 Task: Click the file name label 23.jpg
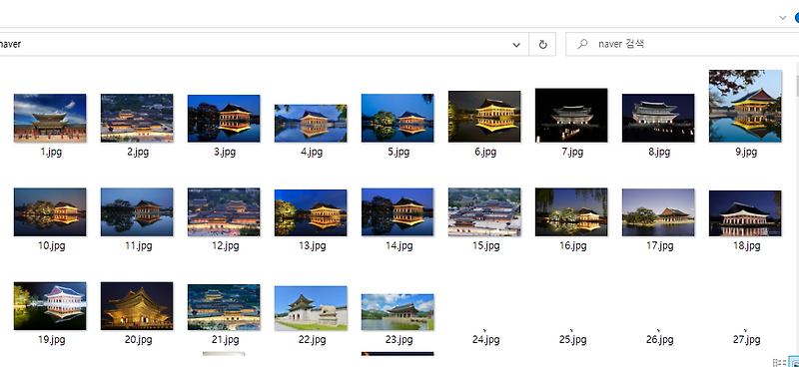coord(399,339)
